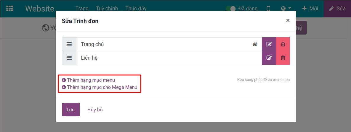The image size is (351, 132).
Task: Click the Sửa edit button
Action: (337, 9)
